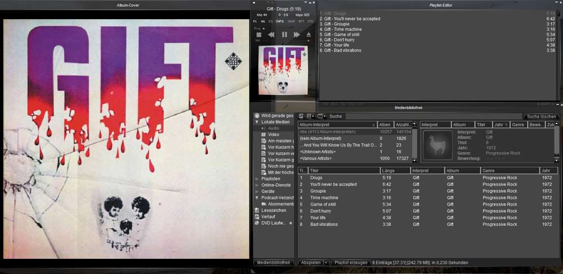Expand the Playlisten tree node
Image resolution: width=563 pixels, height=274 pixels.
257,179
